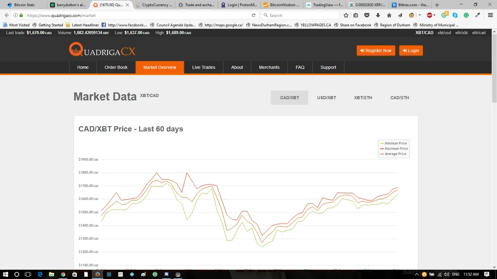Screen dimensions: 497x279
Task: Open the Home nav item
Action: pyautogui.click(x=83, y=67)
